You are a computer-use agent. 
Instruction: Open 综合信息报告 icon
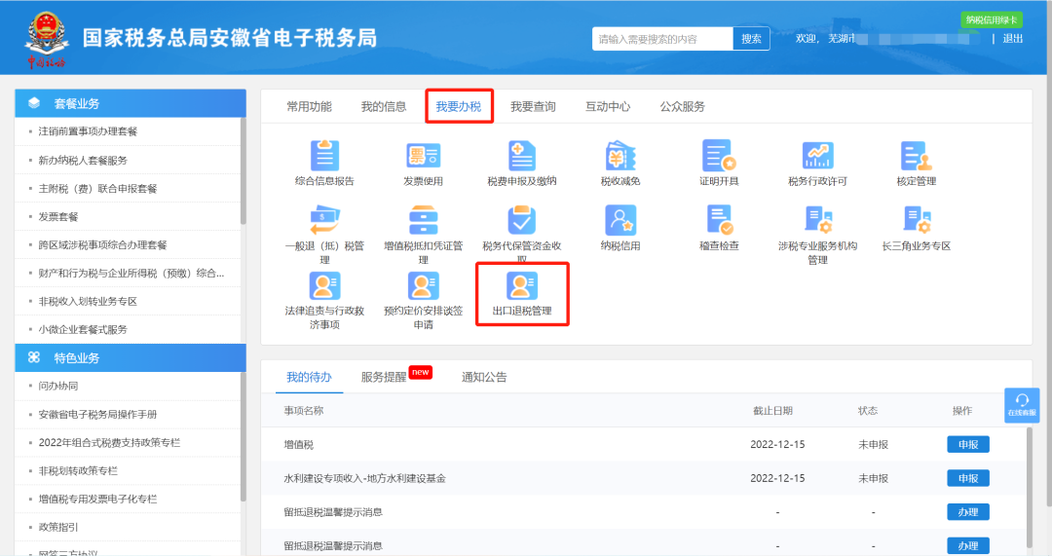(x=324, y=156)
